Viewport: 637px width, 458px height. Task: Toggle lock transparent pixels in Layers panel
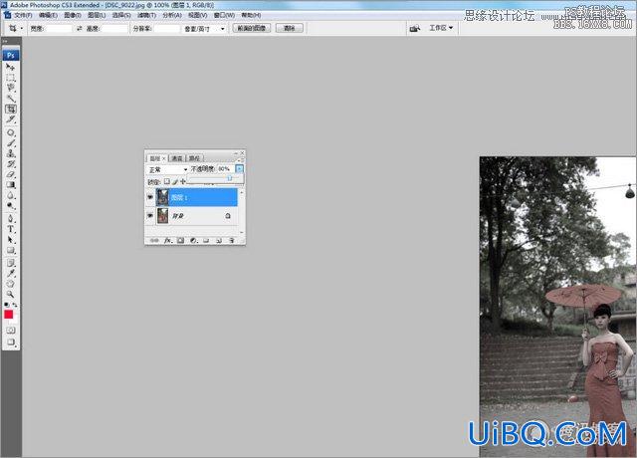pyautogui.click(x=166, y=181)
